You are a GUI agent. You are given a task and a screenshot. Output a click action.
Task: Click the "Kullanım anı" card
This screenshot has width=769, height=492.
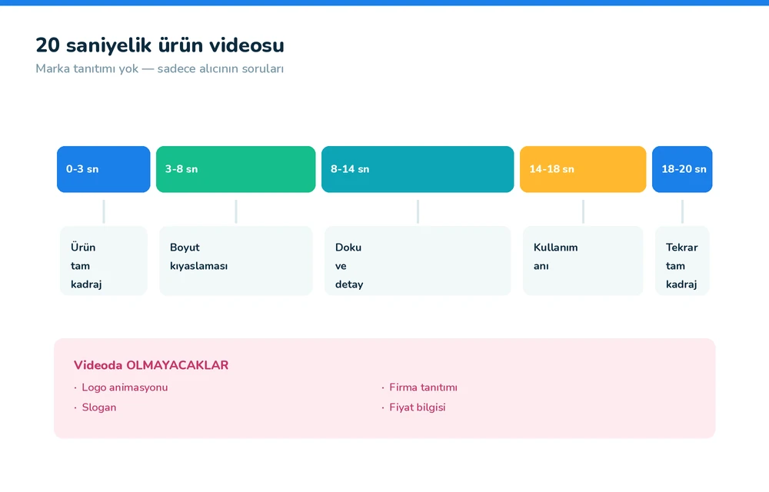click(583, 261)
